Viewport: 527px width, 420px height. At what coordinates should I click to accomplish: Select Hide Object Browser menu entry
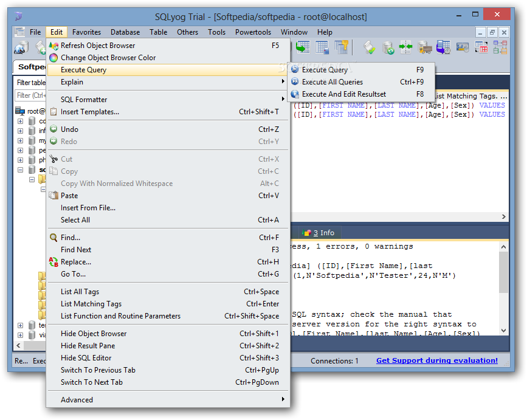(x=168, y=334)
